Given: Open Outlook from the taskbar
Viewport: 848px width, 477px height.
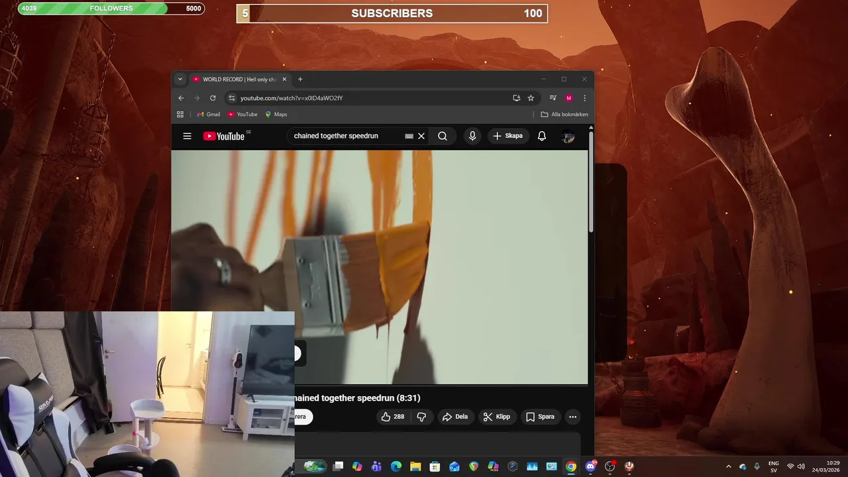Looking at the screenshot, I should point(454,466).
